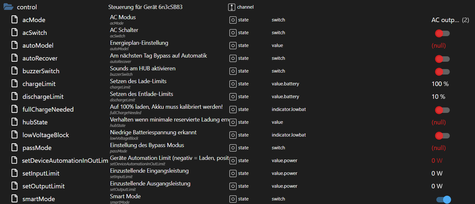Image resolution: width=475 pixels, height=204 pixels.
Task: Select the channel icon next to control folder
Action: (232, 7)
